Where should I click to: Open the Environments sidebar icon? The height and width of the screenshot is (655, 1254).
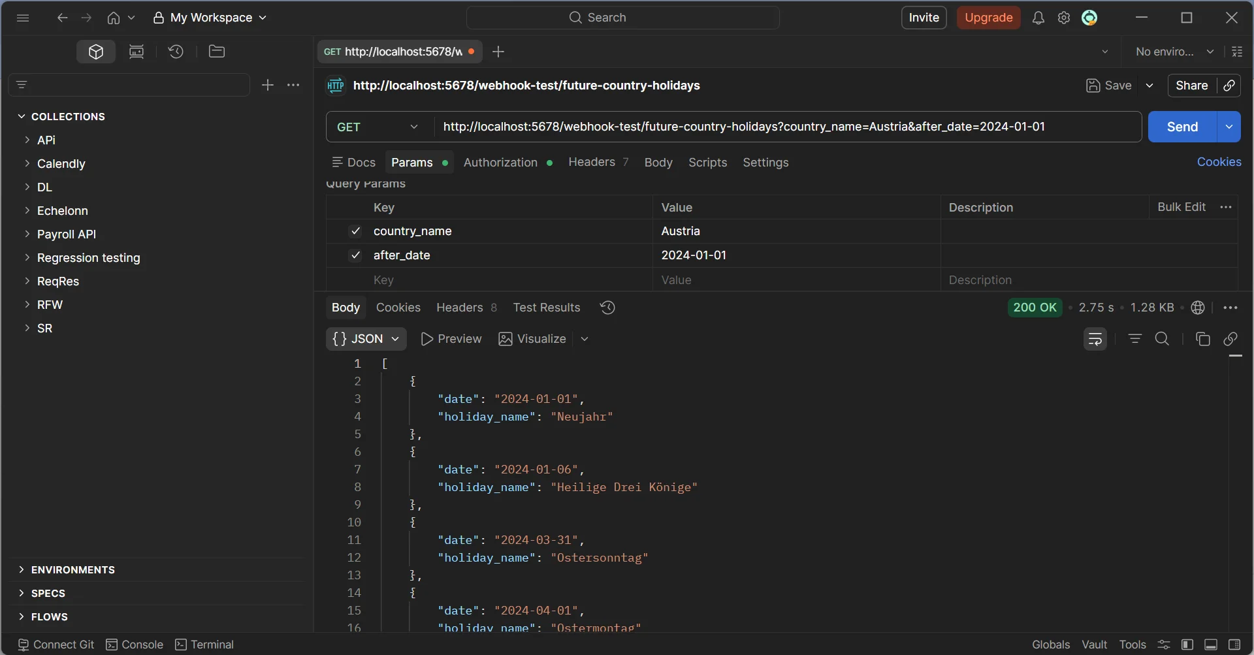[x=137, y=52]
